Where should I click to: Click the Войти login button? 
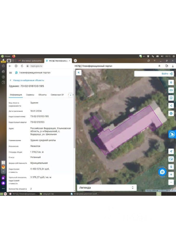point(167,74)
